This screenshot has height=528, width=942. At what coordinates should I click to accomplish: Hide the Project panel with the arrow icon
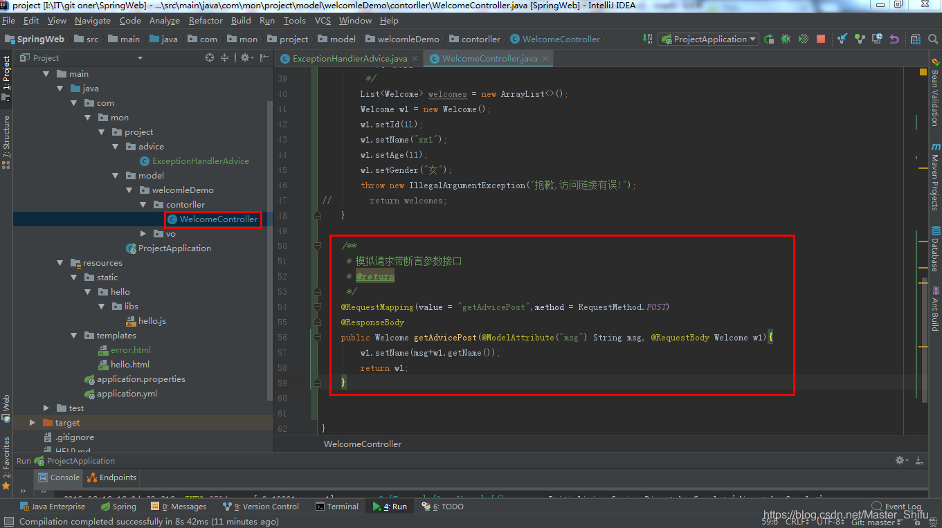click(x=265, y=58)
